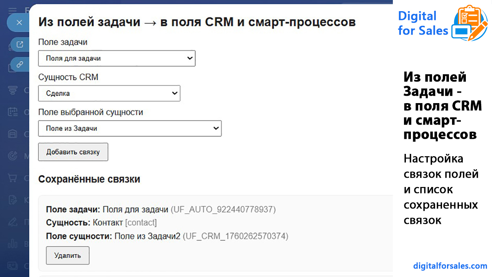
Task: Select the target goal sidebar icon
Action: tap(13, 156)
